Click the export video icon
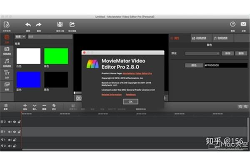The height and width of the screenshot is (166, 250). click(x=72, y=24)
